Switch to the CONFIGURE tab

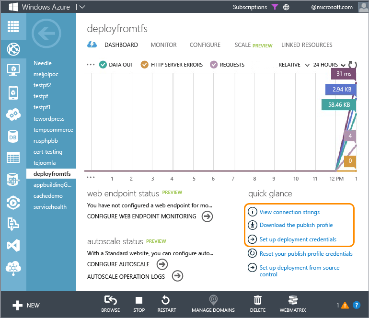tap(205, 45)
